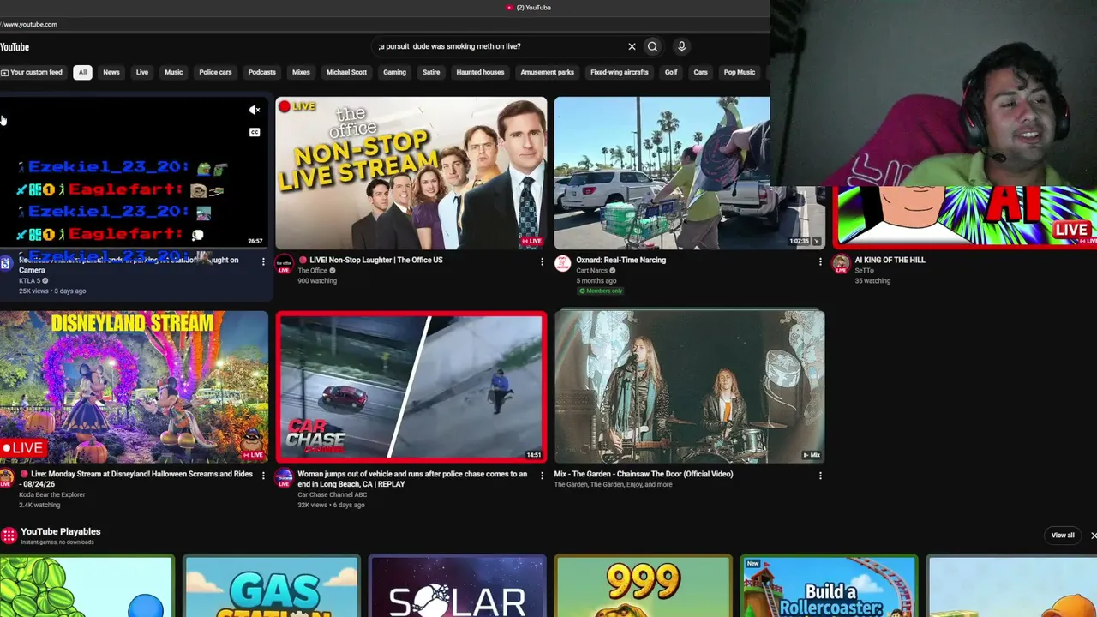The width and height of the screenshot is (1097, 617).
Task: Open the Gas Station playable game
Action: pos(272,586)
